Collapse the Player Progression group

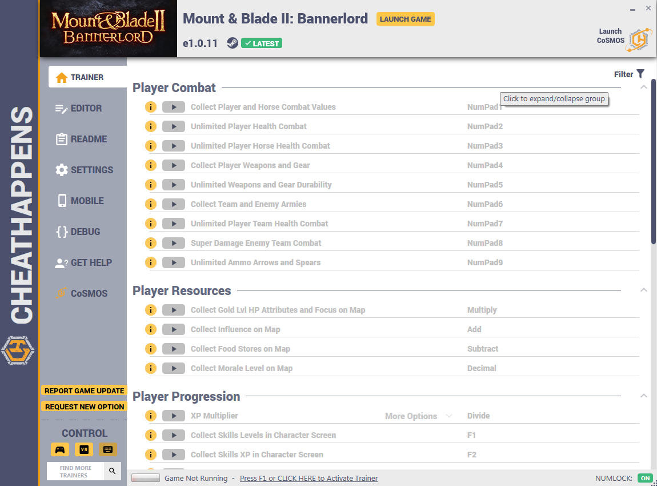[644, 396]
